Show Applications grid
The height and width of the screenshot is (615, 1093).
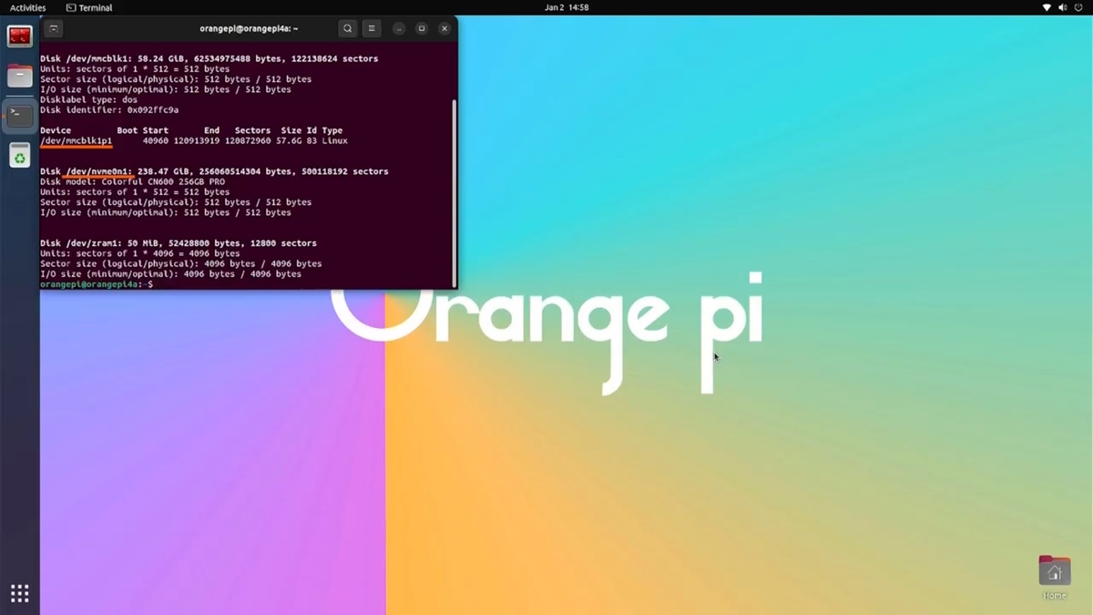tap(20, 593)
